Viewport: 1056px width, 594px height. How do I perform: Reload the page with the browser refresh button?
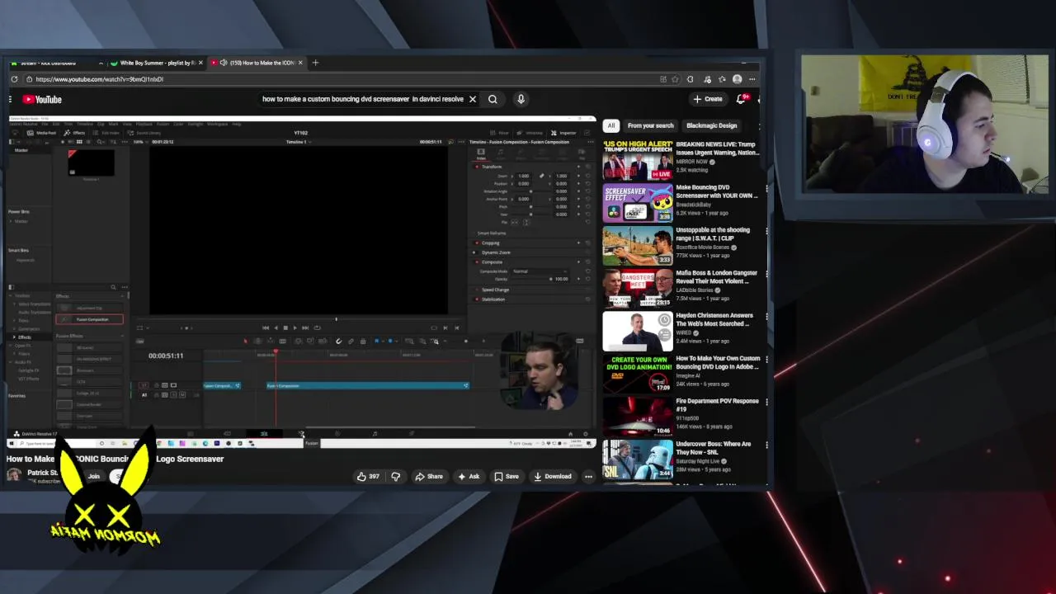click(14, 79)
